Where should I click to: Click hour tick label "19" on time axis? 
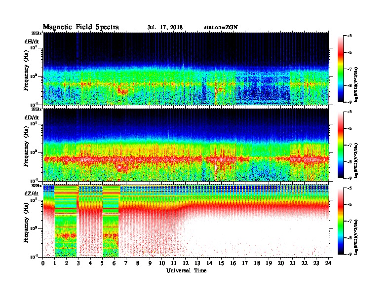pos(269,263)
